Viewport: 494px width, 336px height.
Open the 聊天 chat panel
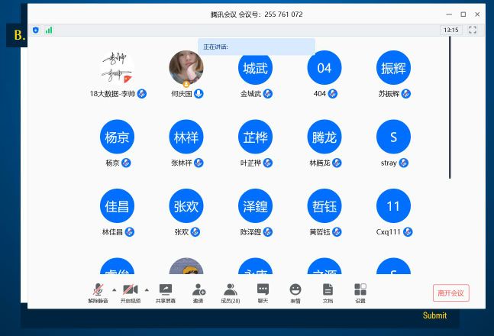pyautogui.click(x=263, y=292)
